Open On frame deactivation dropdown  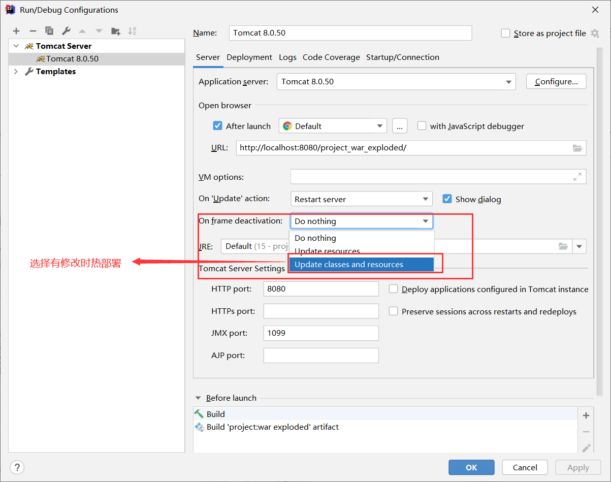click(x=362, y=221)
